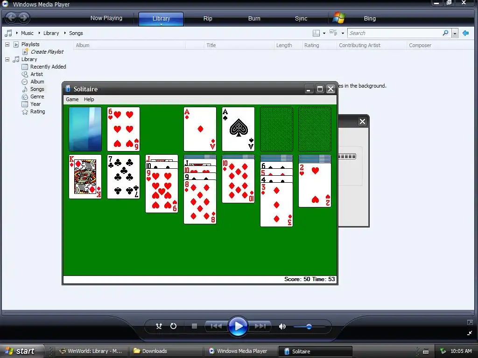Open the Now Playing tab
This screenshot has width=478, height=358.
pyautogui.click(x=106, y=18)
